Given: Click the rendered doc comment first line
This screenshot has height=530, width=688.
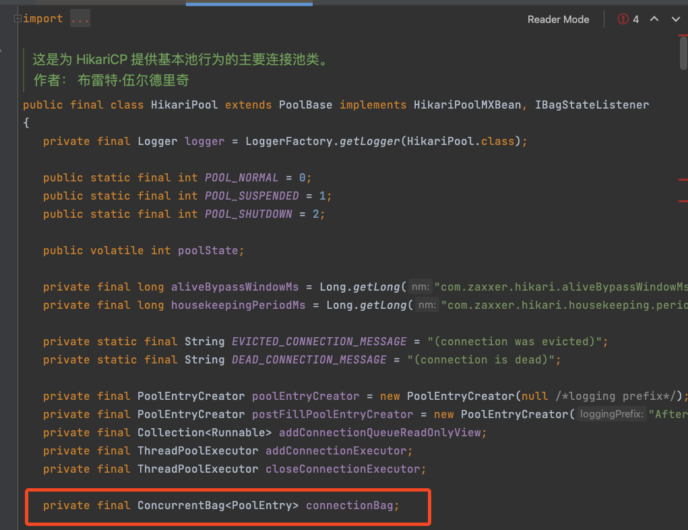Looking at the screenshot, I should point(181,59).
